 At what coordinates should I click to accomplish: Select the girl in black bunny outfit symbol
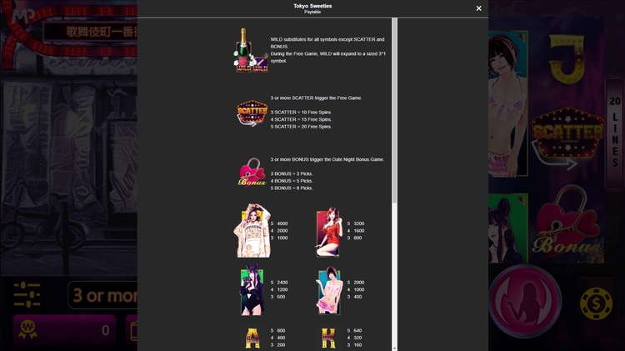tap(252, 291)
